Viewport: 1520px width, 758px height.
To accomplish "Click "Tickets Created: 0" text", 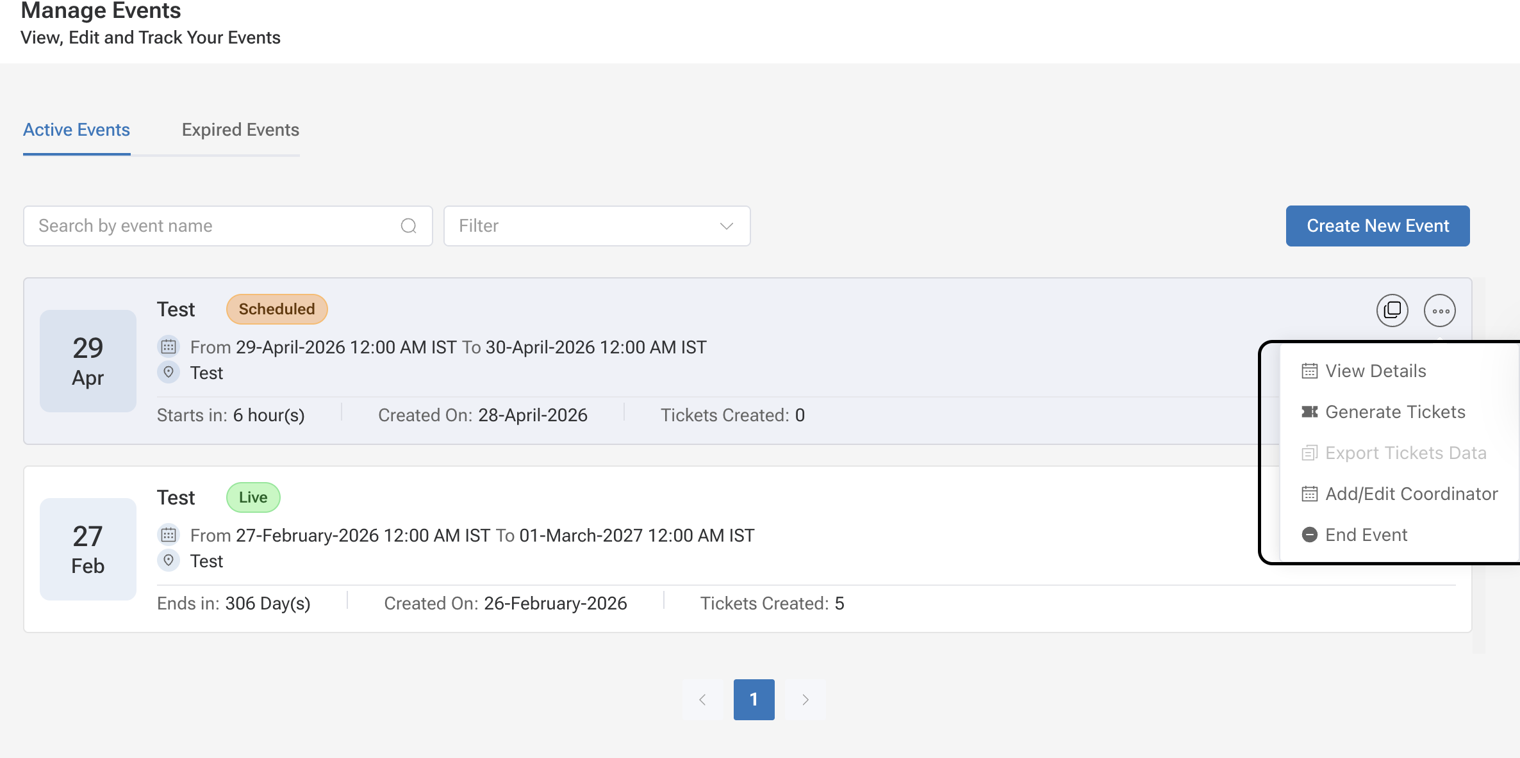I will pyautogui.click(x=732, y=415).
